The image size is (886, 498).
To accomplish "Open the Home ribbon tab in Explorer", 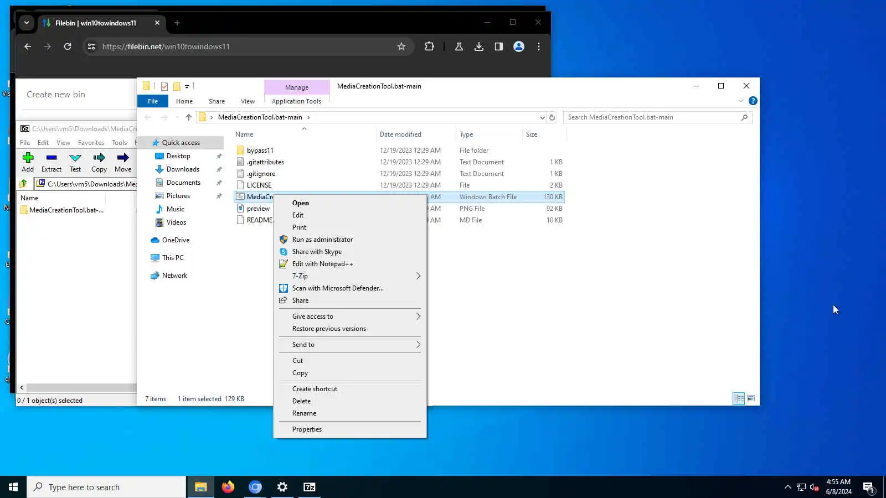I will 184,101.
